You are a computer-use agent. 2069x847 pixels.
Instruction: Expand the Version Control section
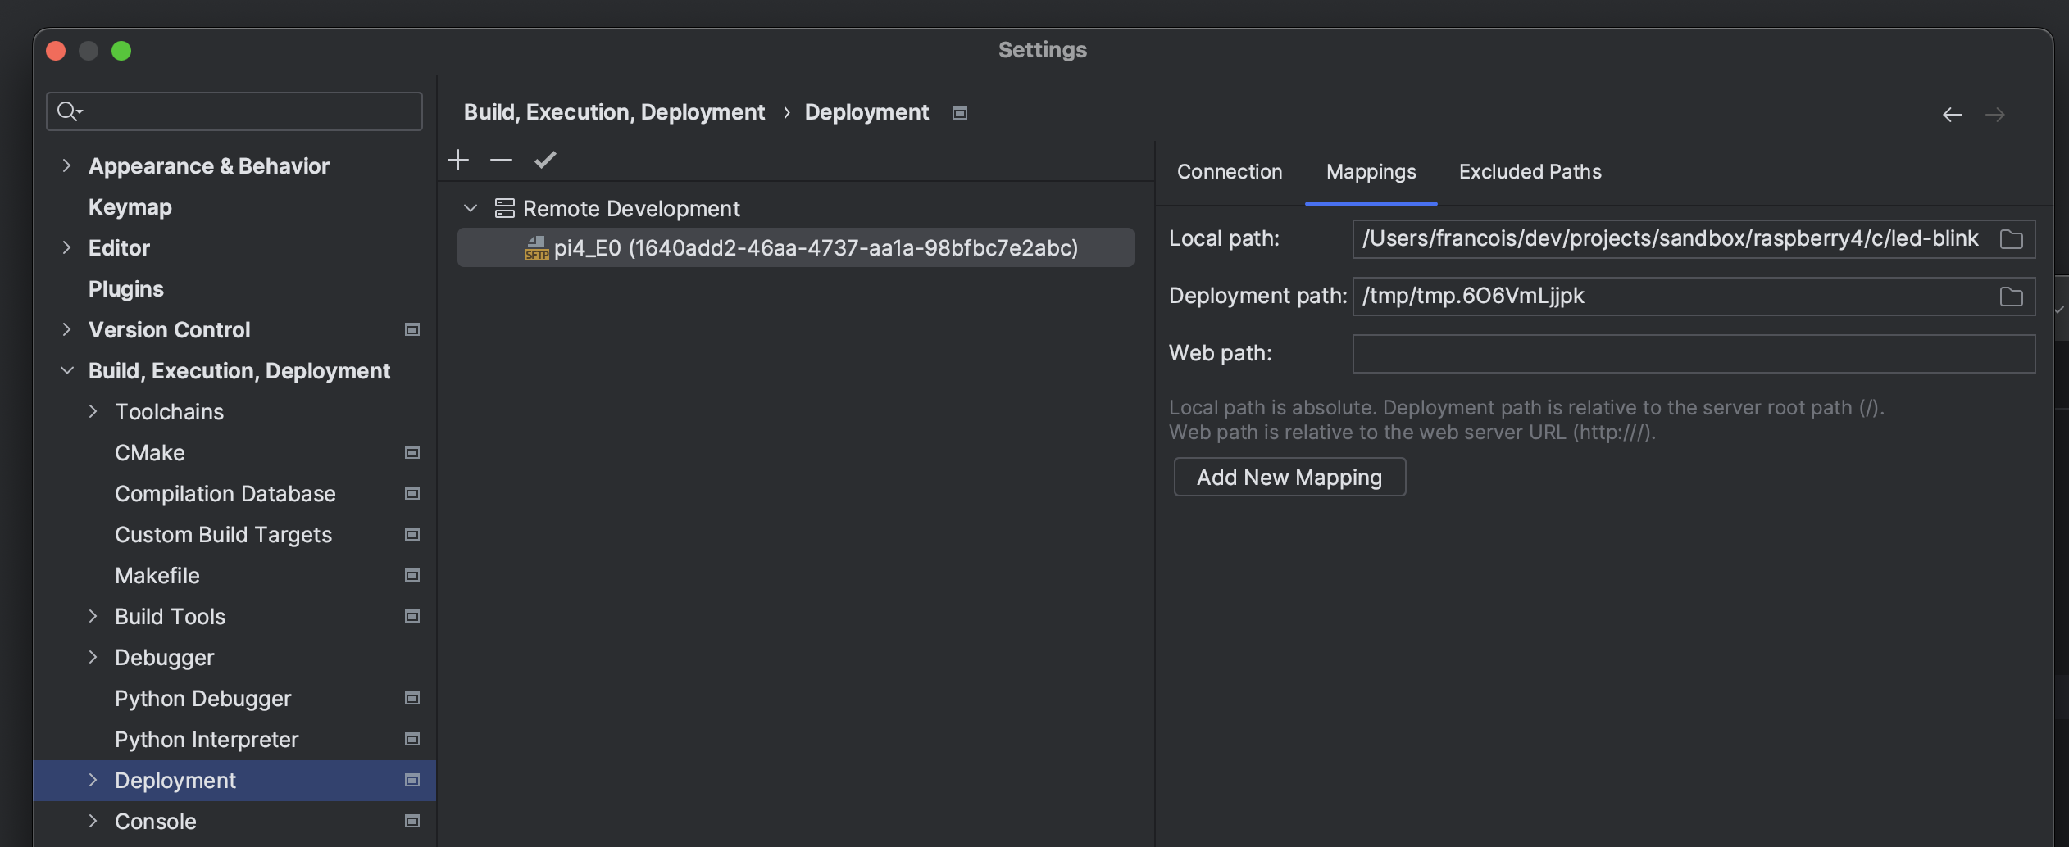coord(66,329)
